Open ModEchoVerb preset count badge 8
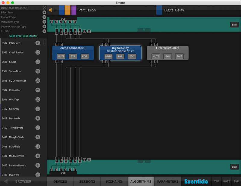This screenshot has width=241, height=186. (x=38, y=156)
